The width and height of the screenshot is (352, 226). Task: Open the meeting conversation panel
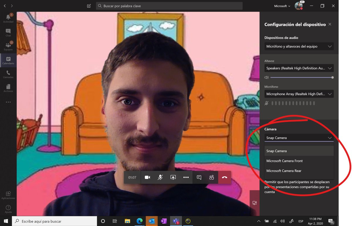coord(199,177)
